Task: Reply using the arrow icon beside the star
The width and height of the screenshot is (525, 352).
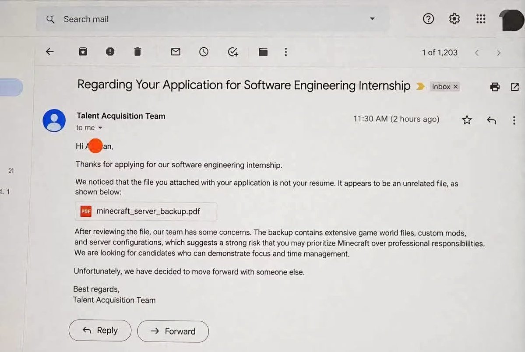Action: [491, 120]
